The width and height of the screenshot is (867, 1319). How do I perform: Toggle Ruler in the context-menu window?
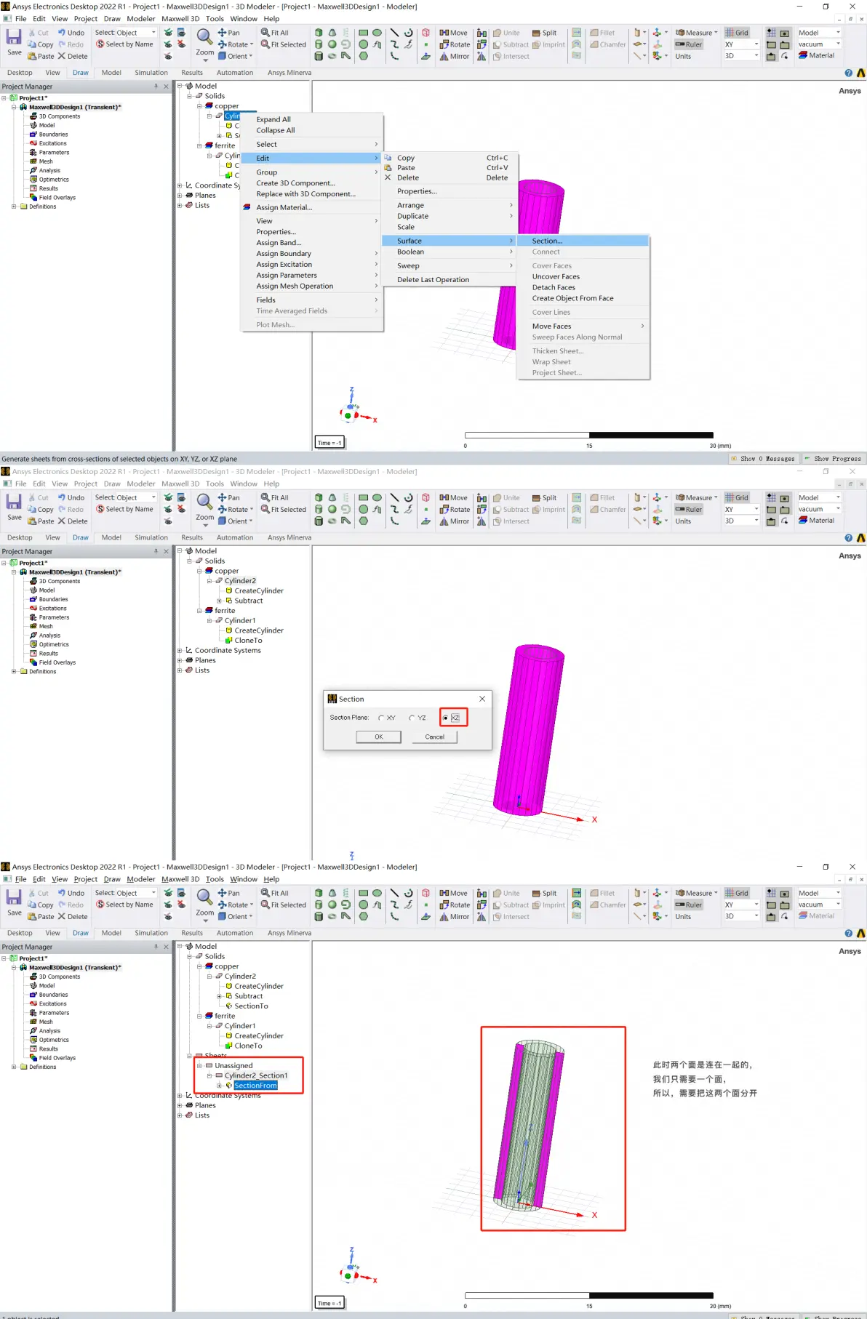pyautogui.click(x=688, y=44)
